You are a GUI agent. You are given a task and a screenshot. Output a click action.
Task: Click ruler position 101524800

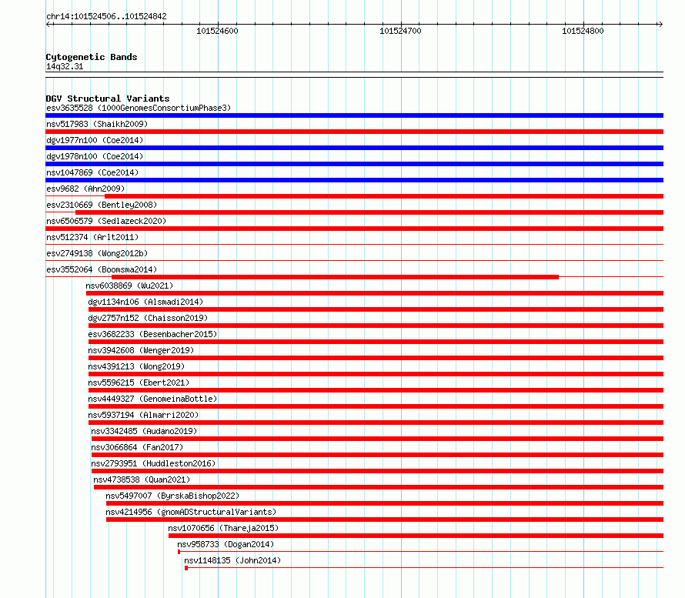tap(583, 31)
